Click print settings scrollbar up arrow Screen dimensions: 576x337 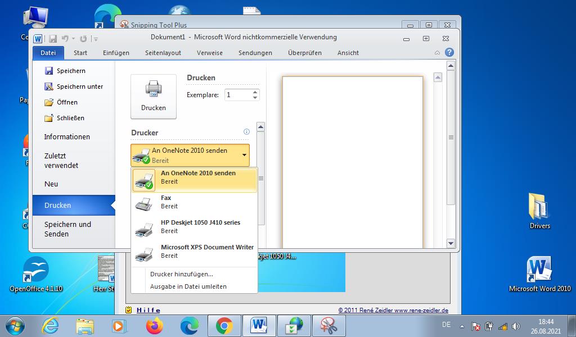pyautogui.click(x=261, y=127)
